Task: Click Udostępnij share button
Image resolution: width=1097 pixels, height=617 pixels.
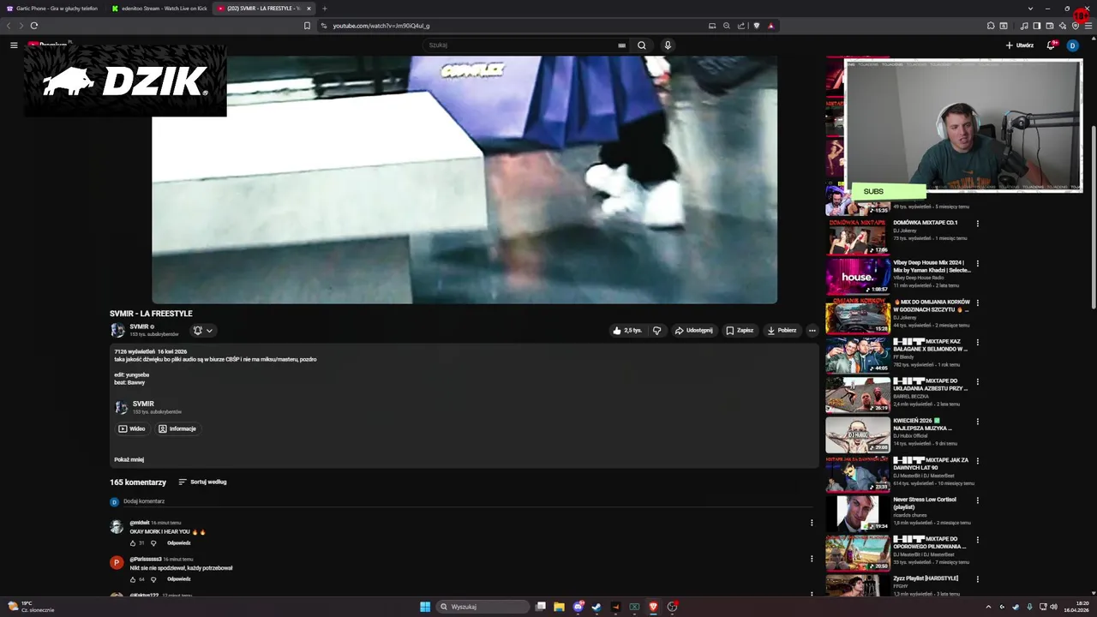Action: click(x=693, y=330)
